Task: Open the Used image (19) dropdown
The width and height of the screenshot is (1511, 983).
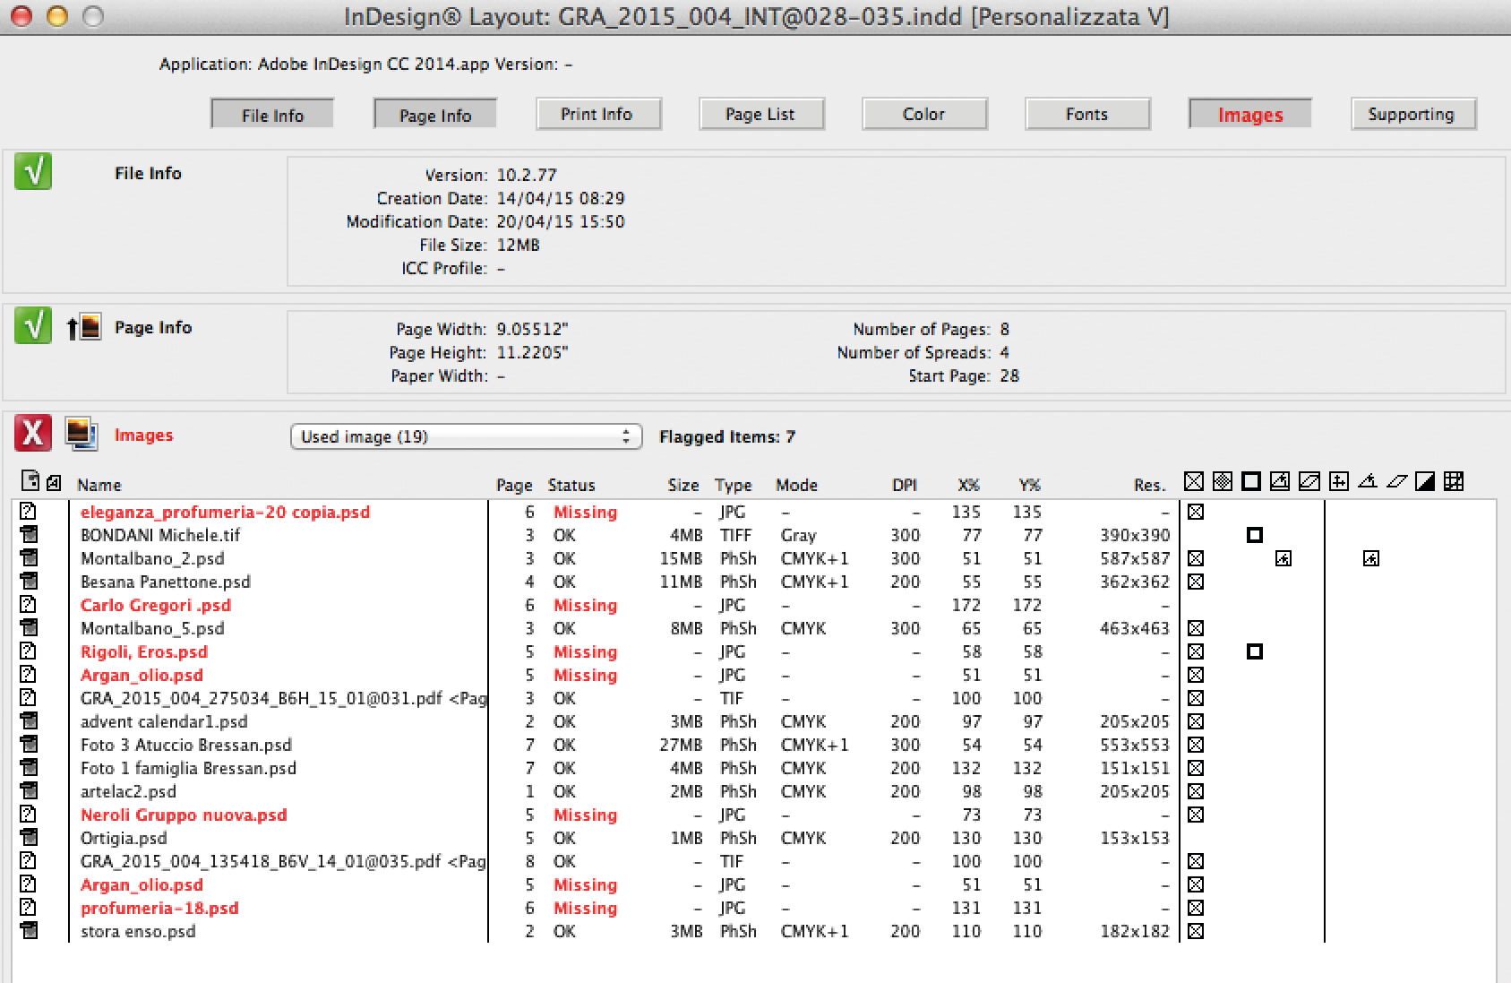Action: pos(466,436)
